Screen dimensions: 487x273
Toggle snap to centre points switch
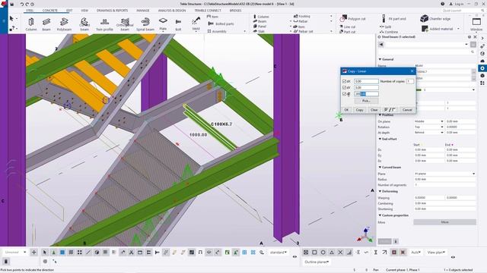coord(323,253)
